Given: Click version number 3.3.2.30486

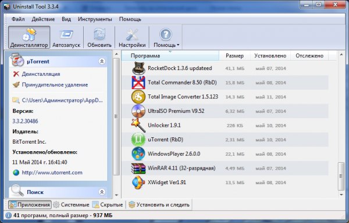Looking at the screenshot, I should click(x=25, y=121).
